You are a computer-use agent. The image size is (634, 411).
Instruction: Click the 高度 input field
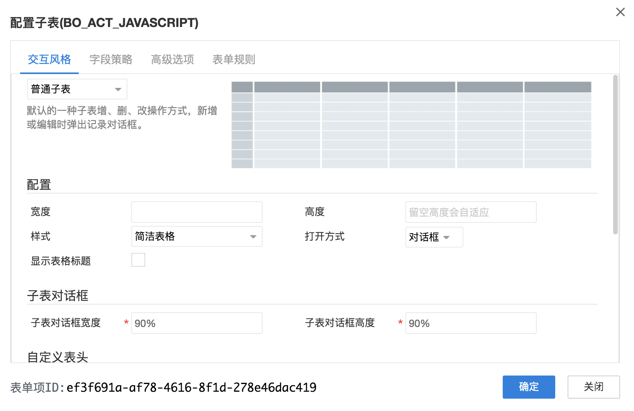click(471, 212)
